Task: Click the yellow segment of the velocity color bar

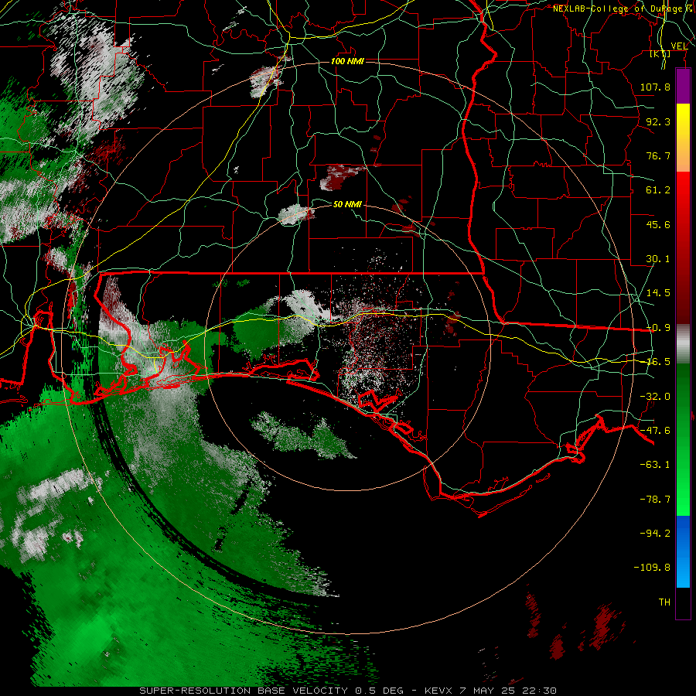Action: 683,138
